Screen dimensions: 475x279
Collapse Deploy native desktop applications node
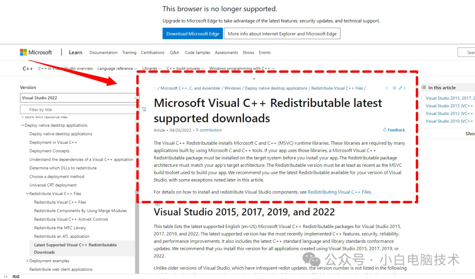pos(22,125)
